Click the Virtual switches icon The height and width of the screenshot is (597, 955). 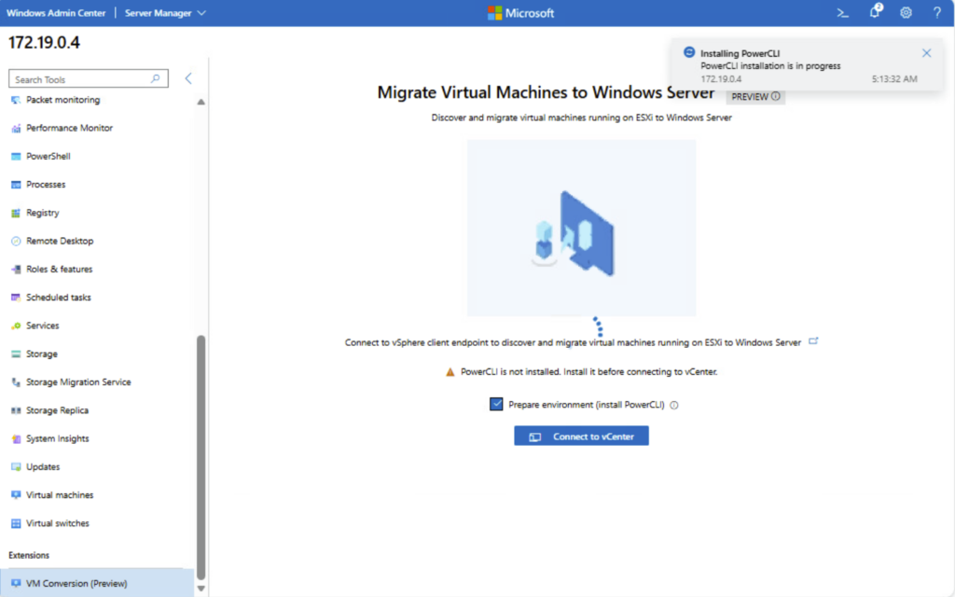(16, 523)
